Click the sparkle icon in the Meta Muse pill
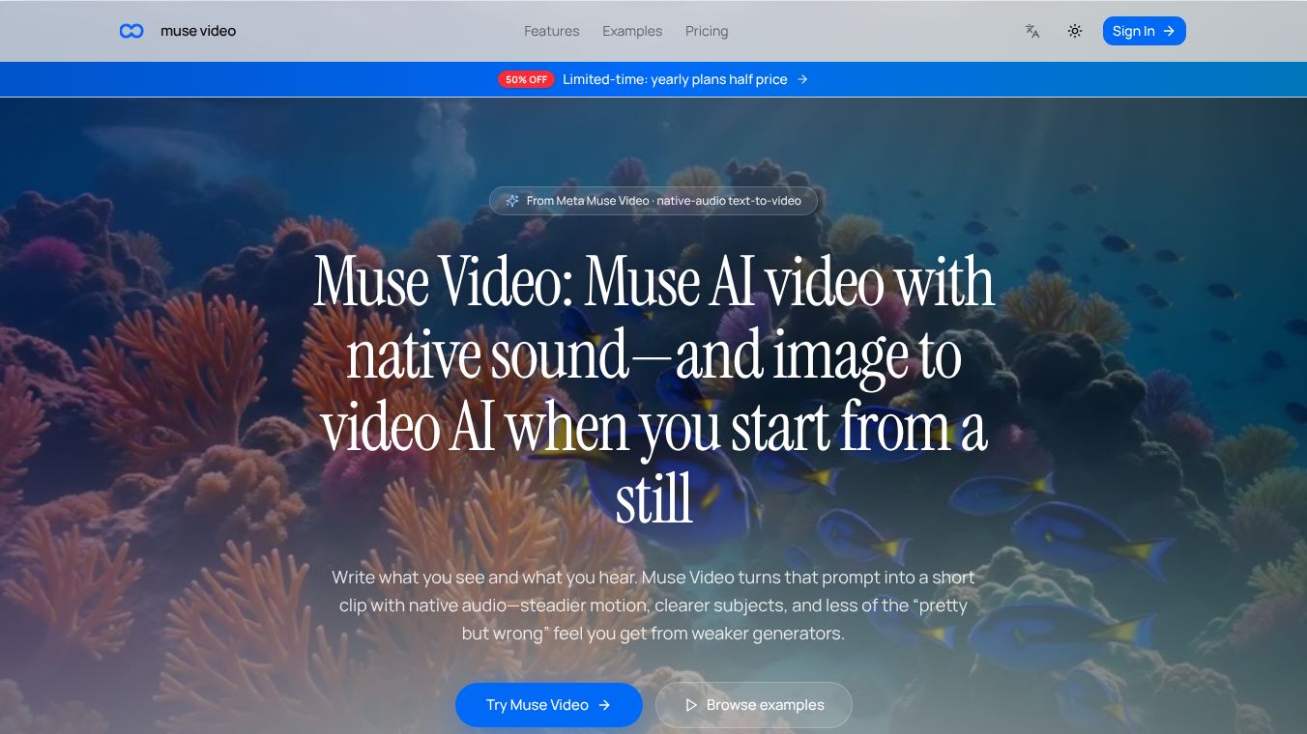Image resolution: width=1307 pixels, height=734 pixels. 512,201
